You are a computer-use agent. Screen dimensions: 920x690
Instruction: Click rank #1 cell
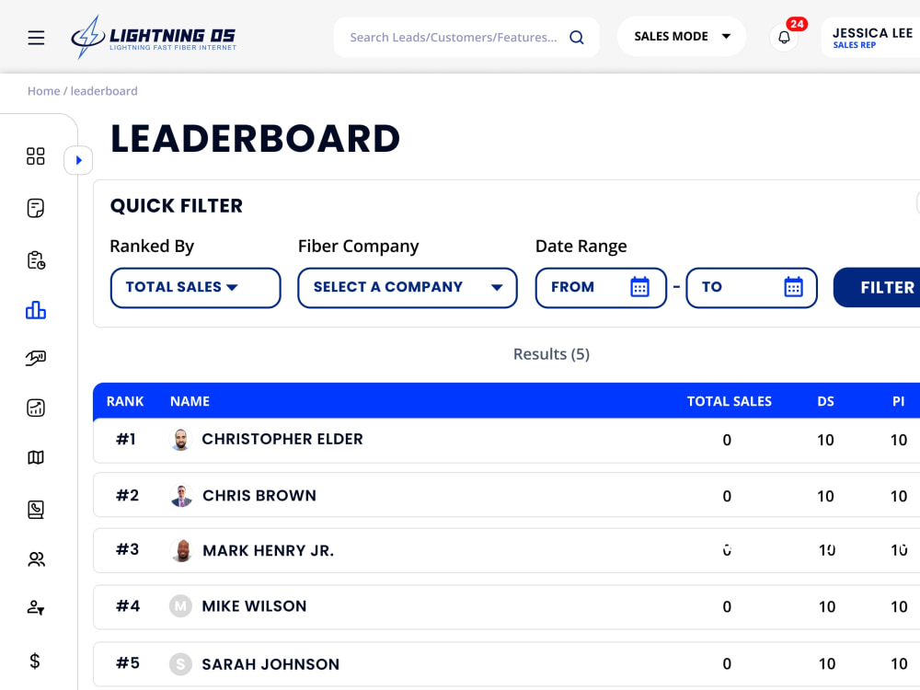tap(125, 440)
